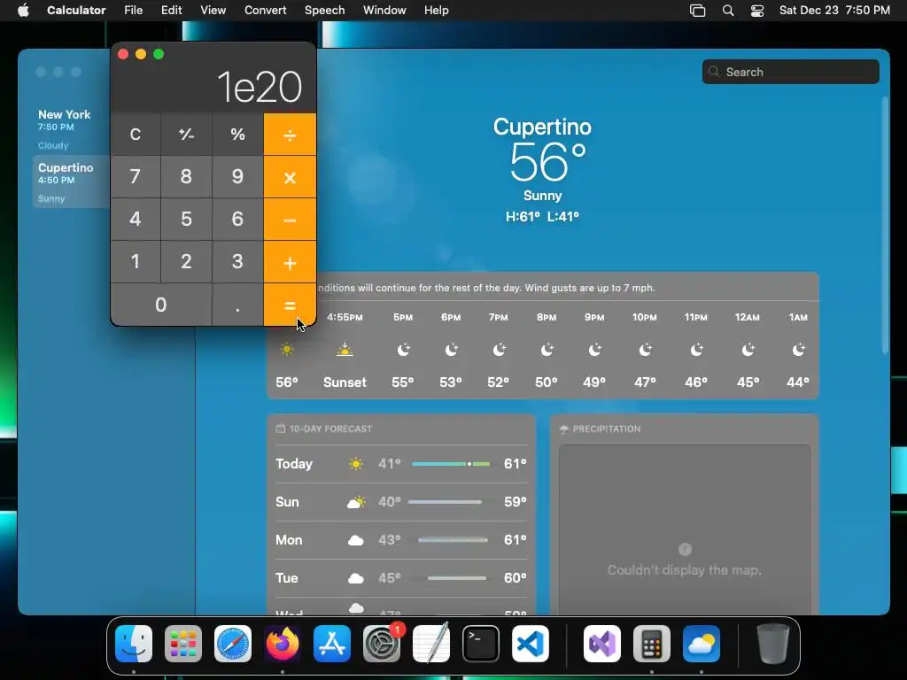
Task: Tap the 1 key in Calculator
Action: click(136, 262)
